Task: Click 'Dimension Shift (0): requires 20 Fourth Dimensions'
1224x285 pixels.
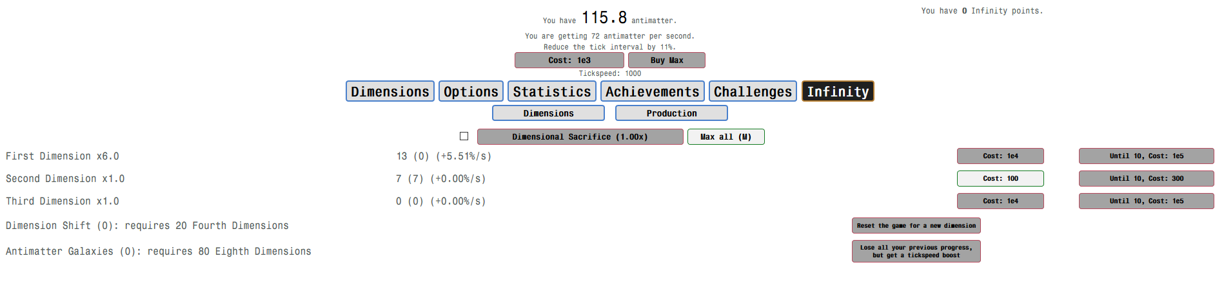Action: click(147, 226)
